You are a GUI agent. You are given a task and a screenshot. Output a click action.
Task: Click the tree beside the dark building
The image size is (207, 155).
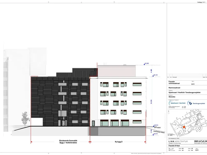coord(25,119)
